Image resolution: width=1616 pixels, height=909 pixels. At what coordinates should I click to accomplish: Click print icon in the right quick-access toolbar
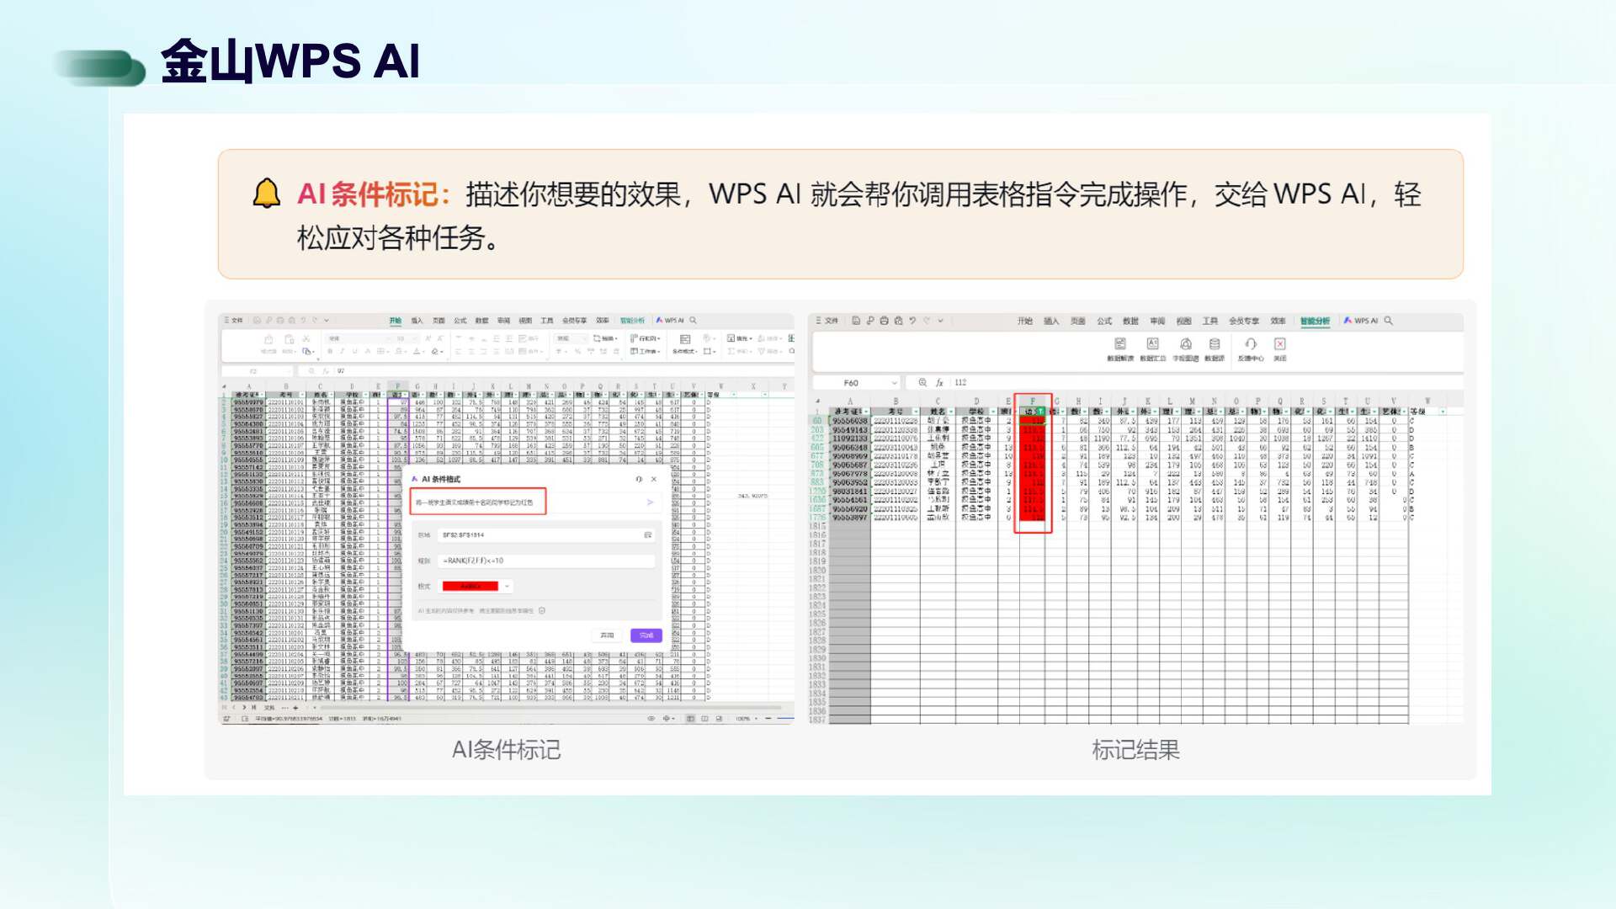click(x=885, y=321)
